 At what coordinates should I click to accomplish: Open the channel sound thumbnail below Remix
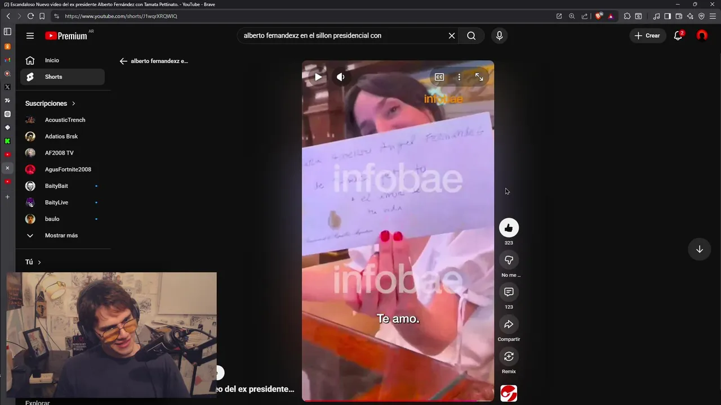509,393
